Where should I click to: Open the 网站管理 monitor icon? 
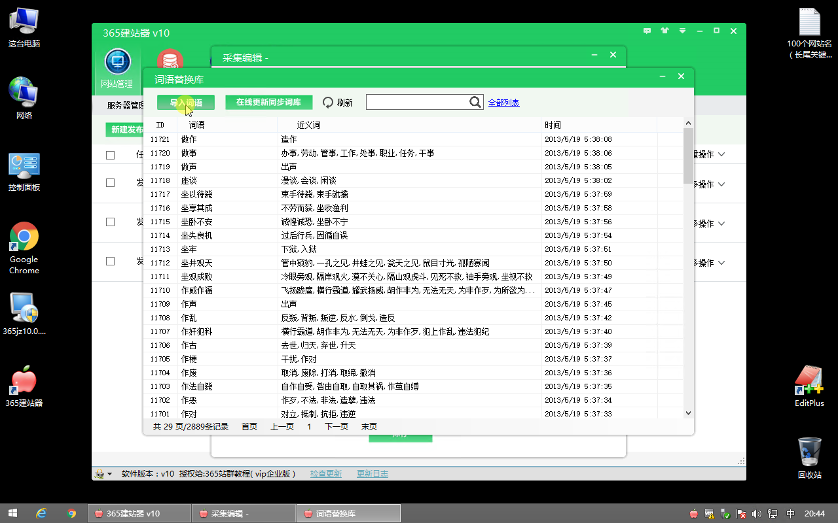pyautogui.click(x=117, y=62)
